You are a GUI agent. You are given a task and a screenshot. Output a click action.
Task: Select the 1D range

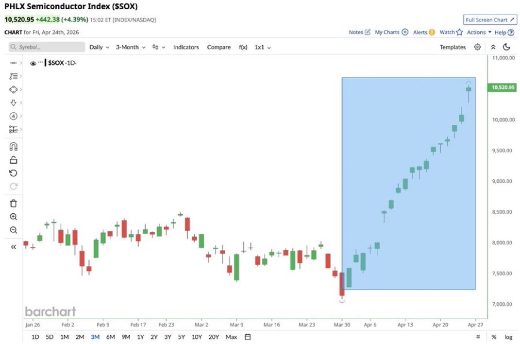point(35,337)
